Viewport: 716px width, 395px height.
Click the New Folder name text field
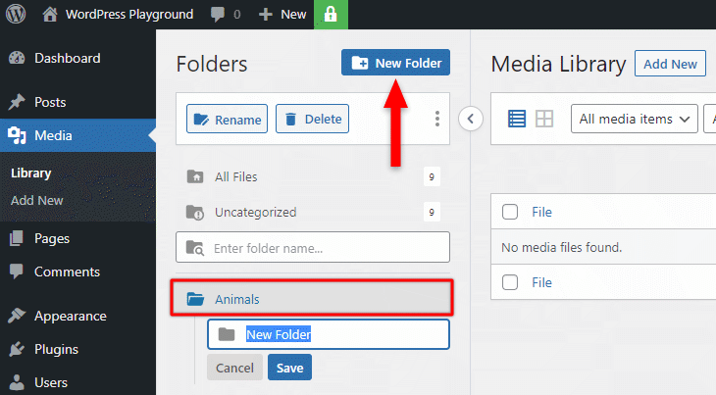point(329,334)
